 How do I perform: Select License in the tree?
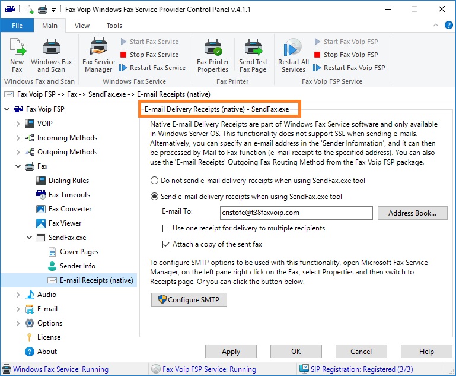(49, 337)
